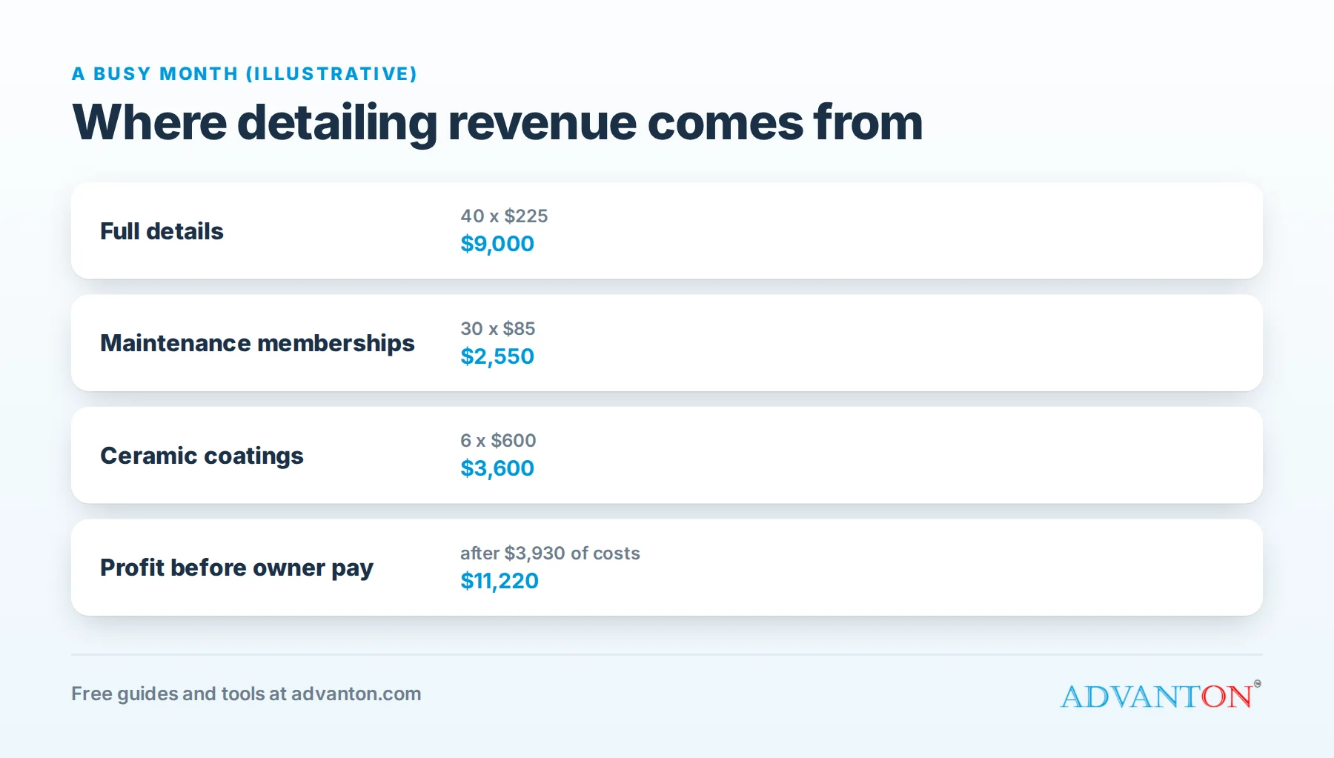Open the advanton.com free guides text
The image size is (1334, 758).
(x=246, y=694)
